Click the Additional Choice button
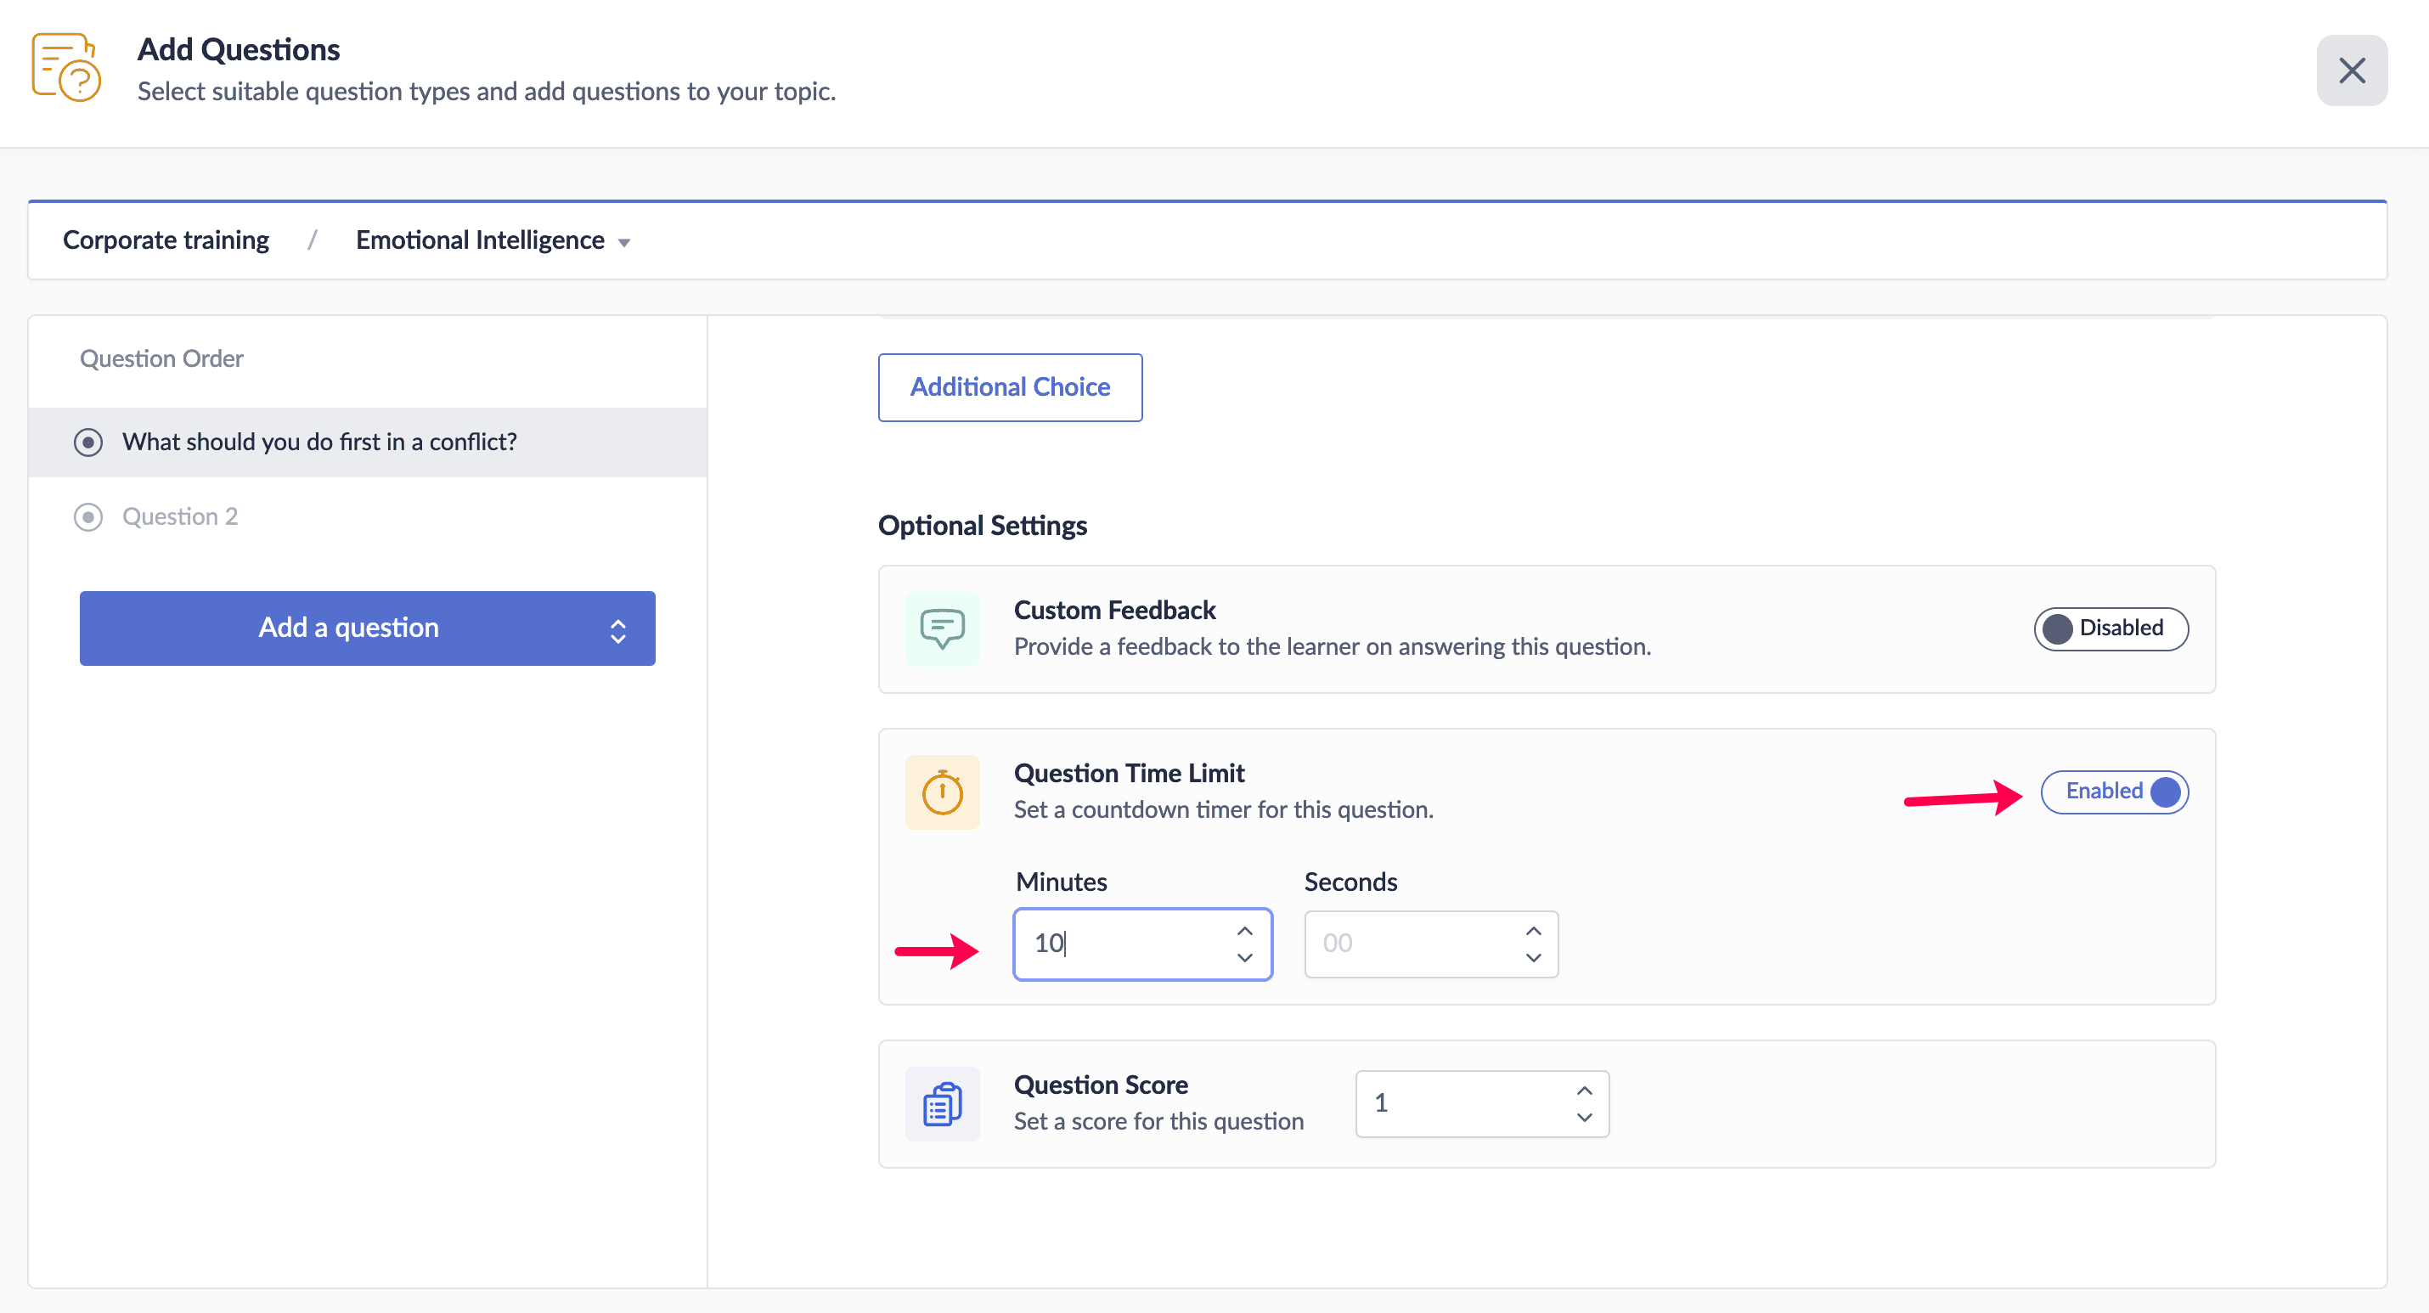The height and width of the screenshot is (1313, 2429). pyautogui.click(x=1009, y=387)
